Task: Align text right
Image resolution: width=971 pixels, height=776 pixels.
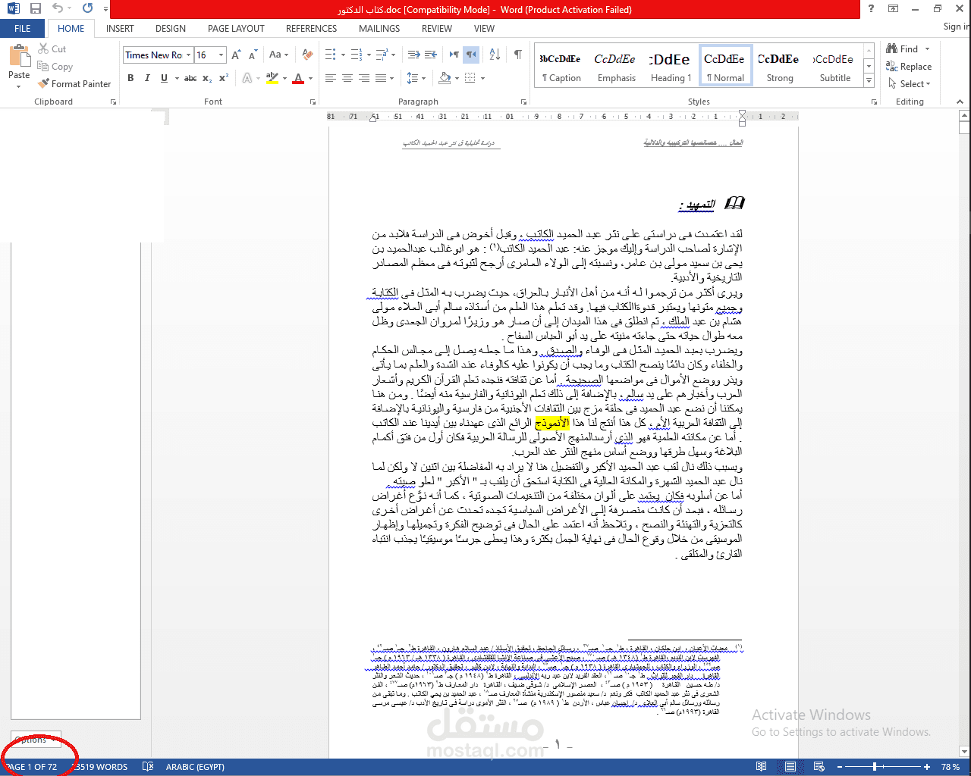Action: (x=364, y=78)
